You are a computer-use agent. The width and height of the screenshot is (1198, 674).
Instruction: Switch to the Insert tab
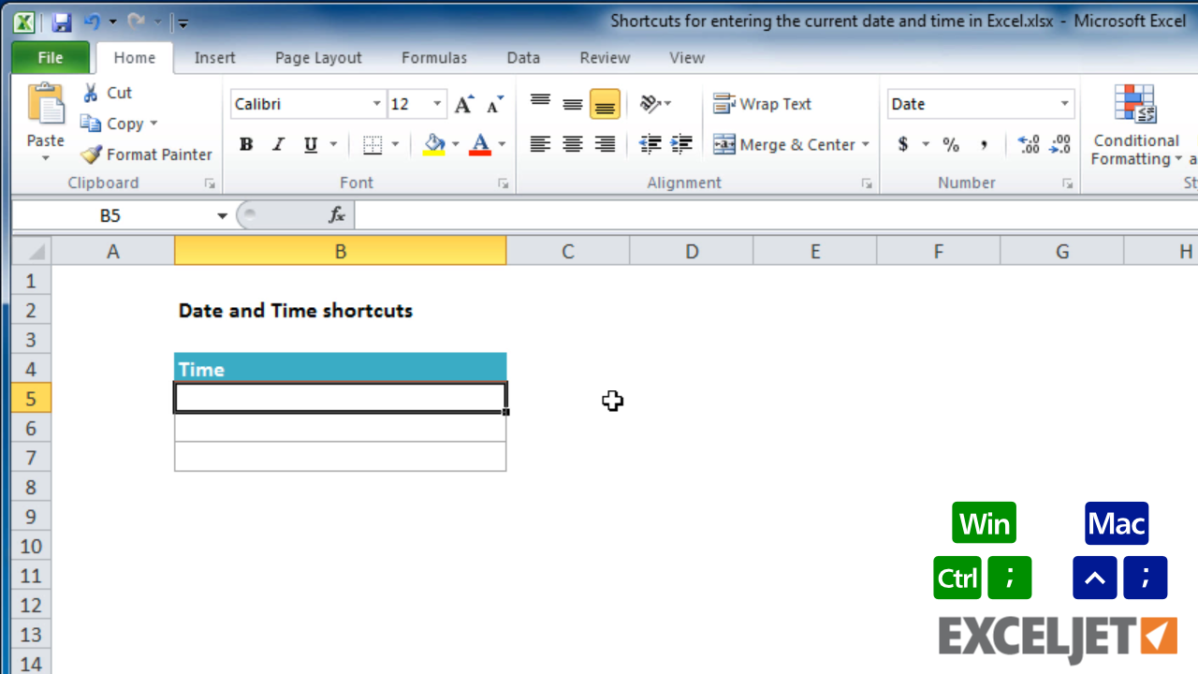coord(215,58)
